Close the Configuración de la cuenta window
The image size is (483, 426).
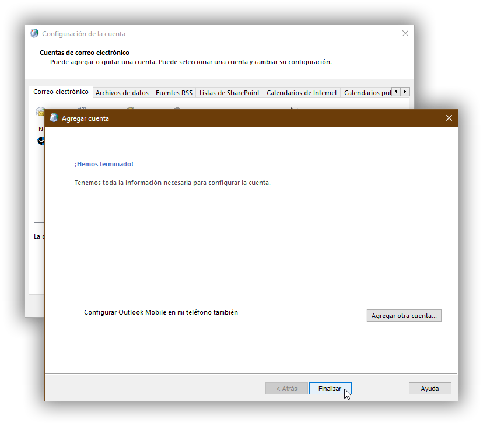point(405,34)
